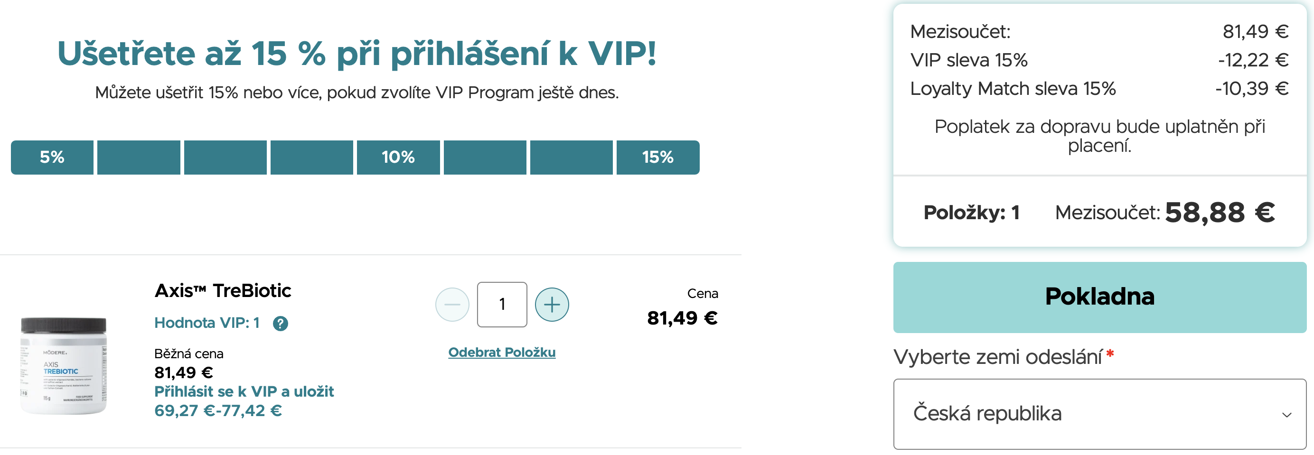Click the VIP value help question icon
The width and height of the screenshot is (1314, 455).
(x=280, y=324)
